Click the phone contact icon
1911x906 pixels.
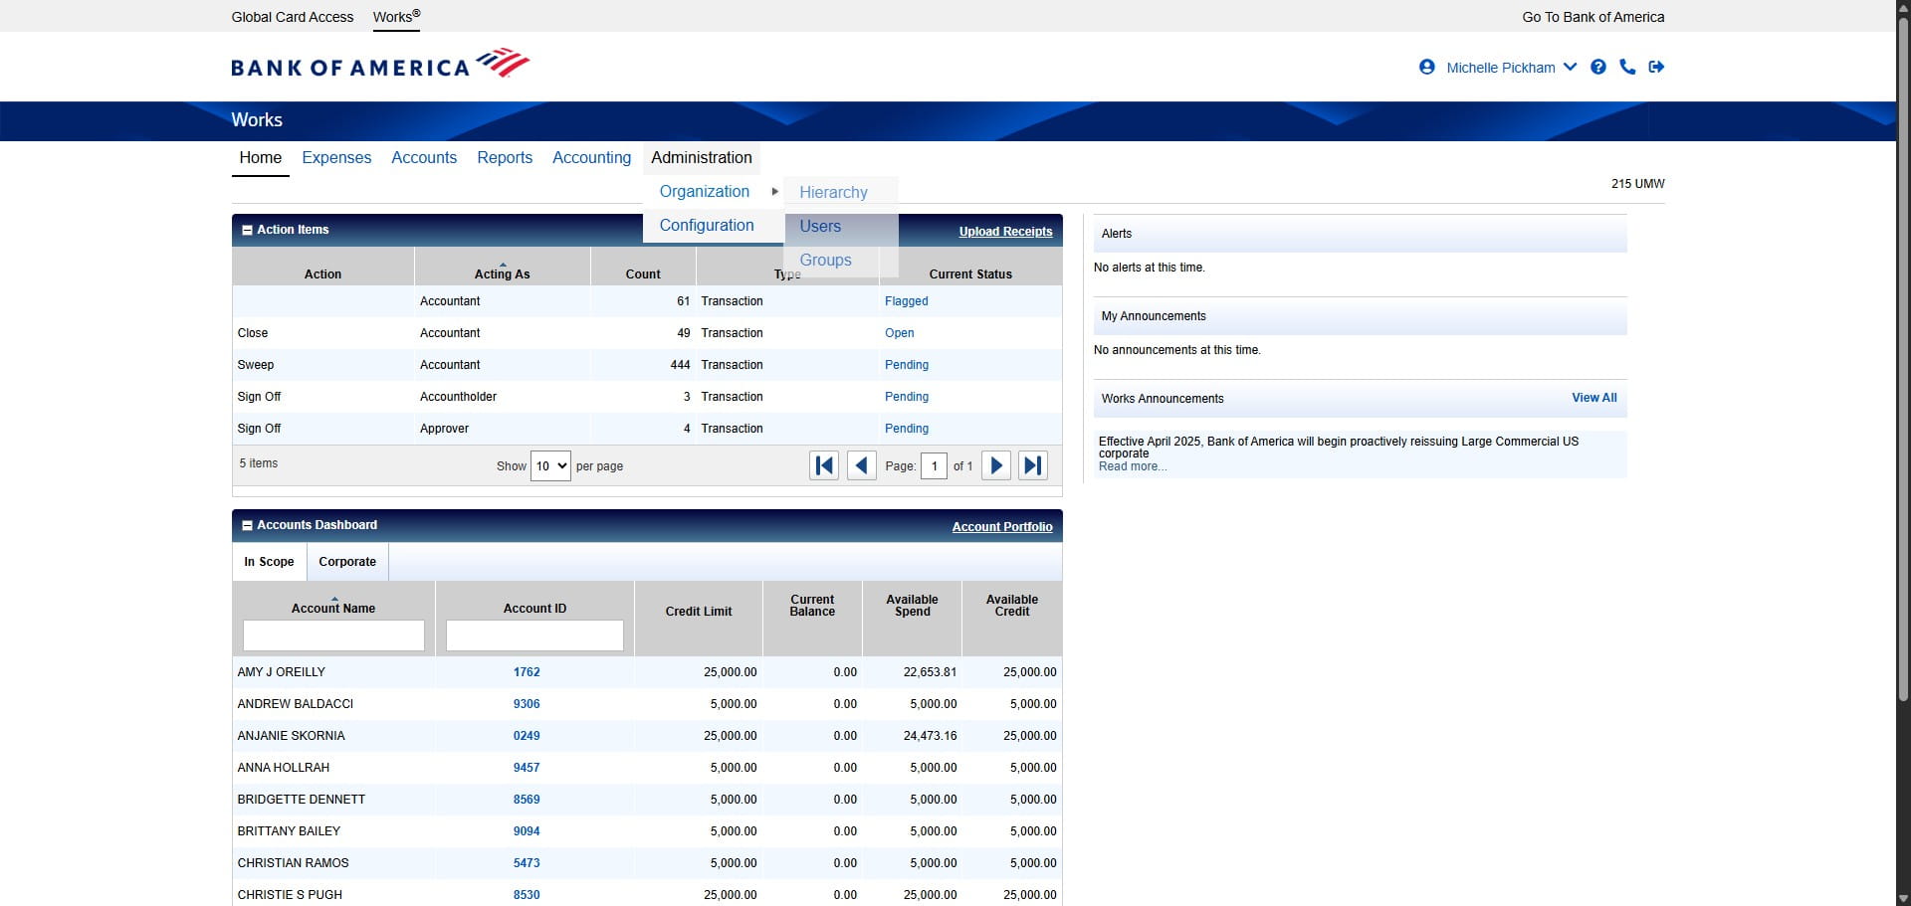tap(1627, 67)
